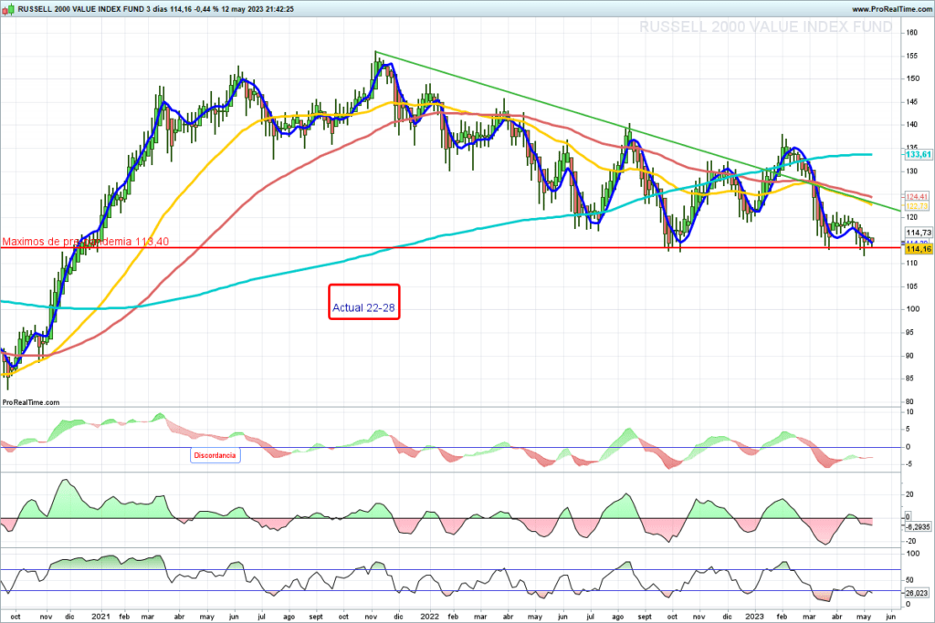This screenshot has width=935, height=623.
Task: Click the red 124,41 moving average price label
Action: pos(917,196)
